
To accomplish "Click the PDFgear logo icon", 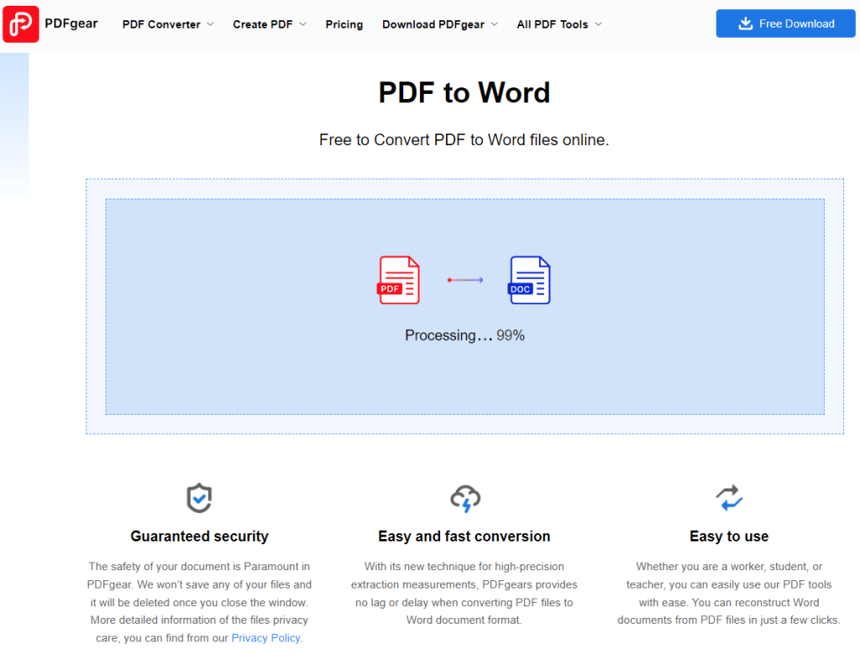I will (21, 24).
